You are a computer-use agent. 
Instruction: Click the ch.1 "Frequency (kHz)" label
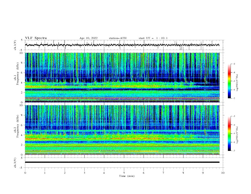18,74
